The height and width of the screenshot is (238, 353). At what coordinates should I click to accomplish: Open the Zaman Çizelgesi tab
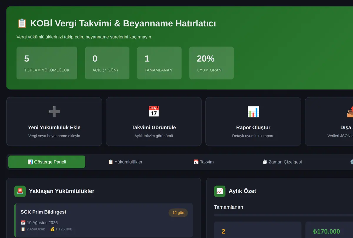[282, 162]
